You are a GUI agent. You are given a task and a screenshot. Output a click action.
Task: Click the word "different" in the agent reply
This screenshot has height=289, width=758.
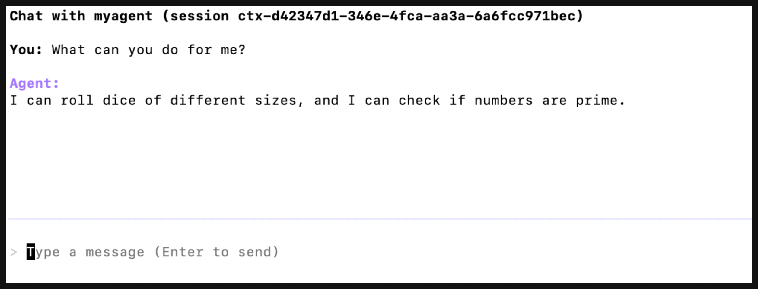208,101
